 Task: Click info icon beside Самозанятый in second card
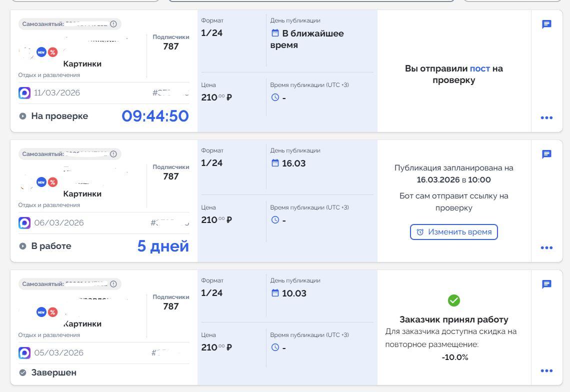point(113,154)
